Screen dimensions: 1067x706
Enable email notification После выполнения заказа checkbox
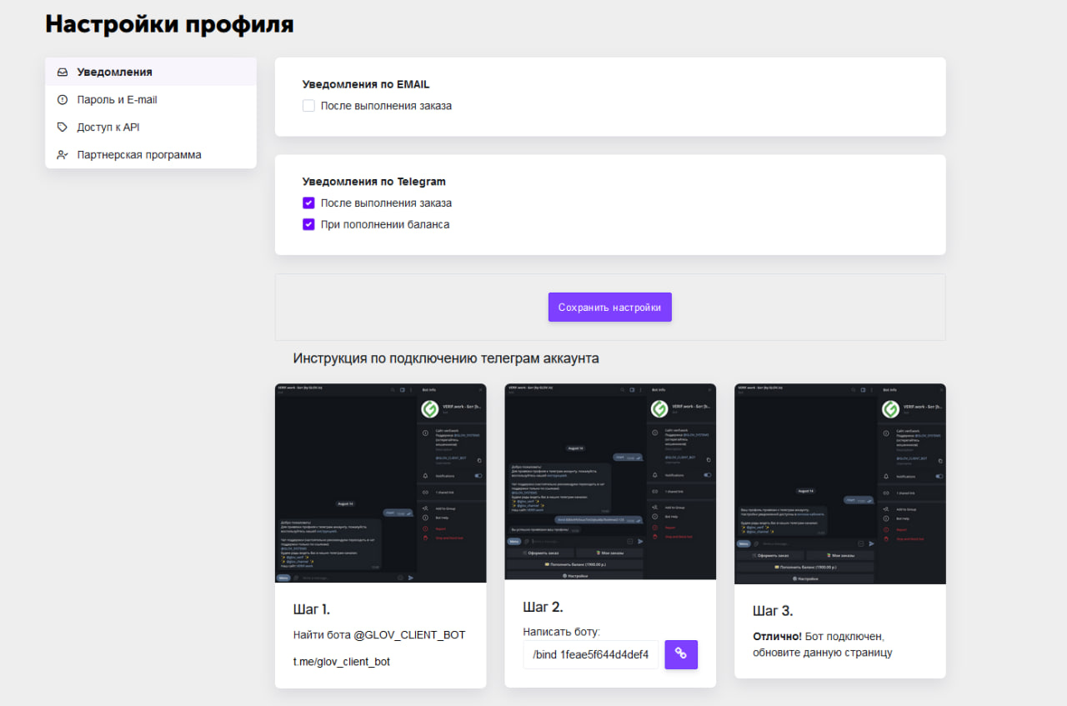click(x=308, y=106)
